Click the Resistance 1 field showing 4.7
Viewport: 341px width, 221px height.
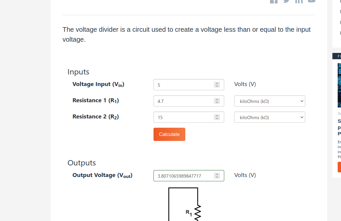(184, 101)
